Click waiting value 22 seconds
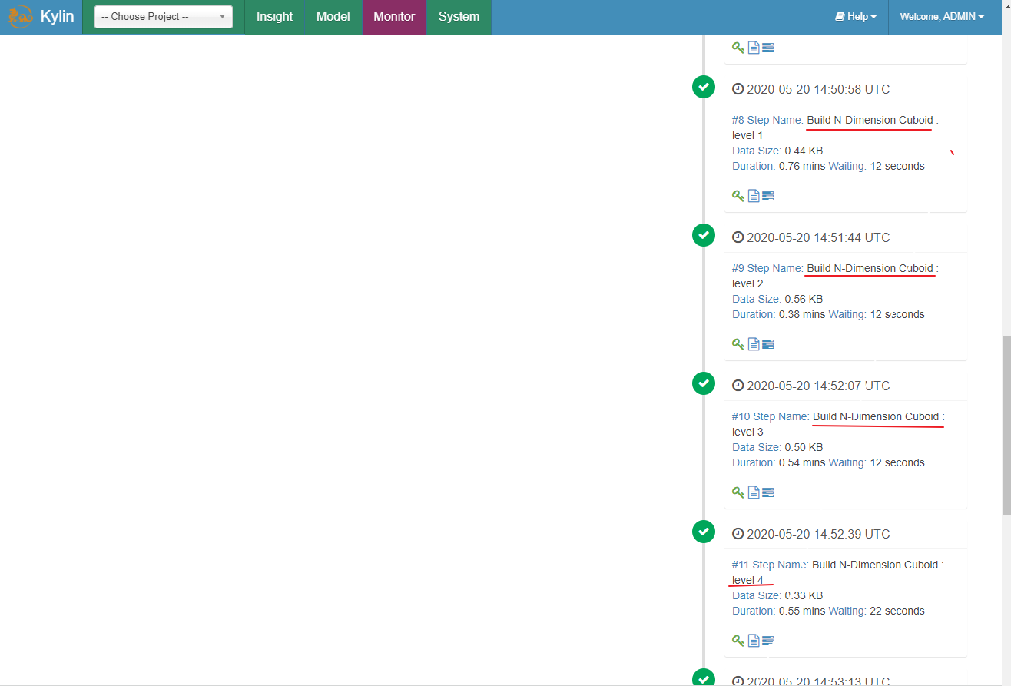Image resolution: width=1011 pixels, height=686 pixels. [x=897, y=611]
